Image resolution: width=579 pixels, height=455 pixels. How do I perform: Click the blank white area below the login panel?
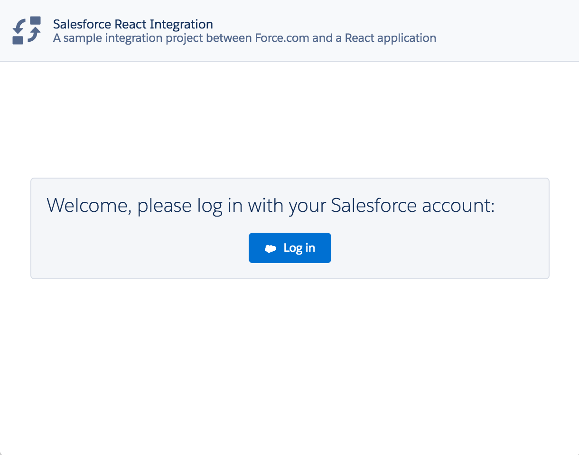click(289, 361)
